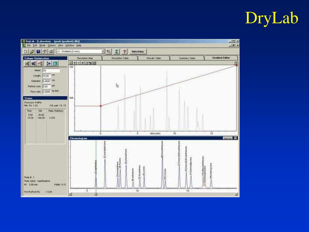Open a file with the folder icon
The height and width of the screenshot is (232, 309).
[x=32, y=51]
